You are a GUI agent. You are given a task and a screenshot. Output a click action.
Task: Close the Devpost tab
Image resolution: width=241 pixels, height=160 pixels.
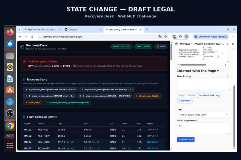coord(100,29)
